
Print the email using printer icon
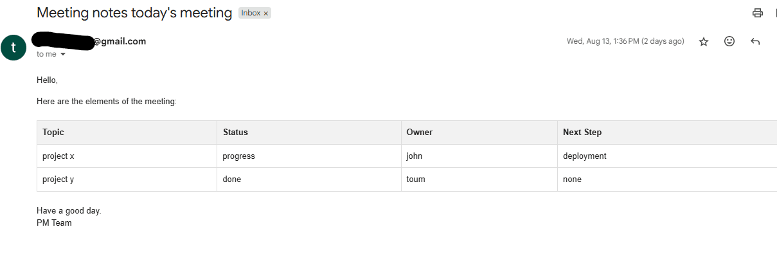pyautogui.click(x=758, y=13)
